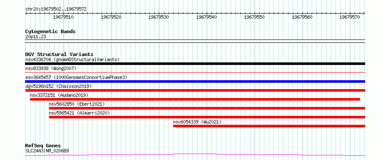Click the red nsv5965421 variant bar
The image size is (377, 160).
click(207, 117)
